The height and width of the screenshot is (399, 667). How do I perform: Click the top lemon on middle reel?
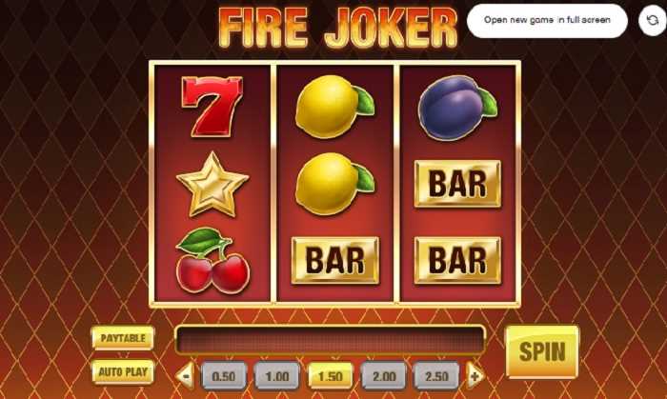pyautogui.click(x=335, y=107)
